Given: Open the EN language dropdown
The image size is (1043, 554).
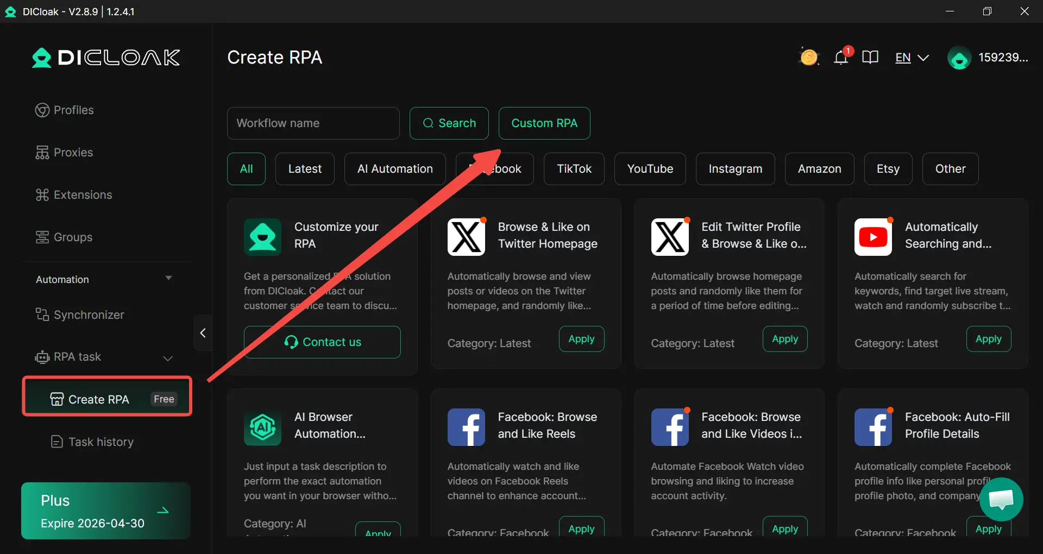Looking at the screenshot, I should click(x=912, y=58).
